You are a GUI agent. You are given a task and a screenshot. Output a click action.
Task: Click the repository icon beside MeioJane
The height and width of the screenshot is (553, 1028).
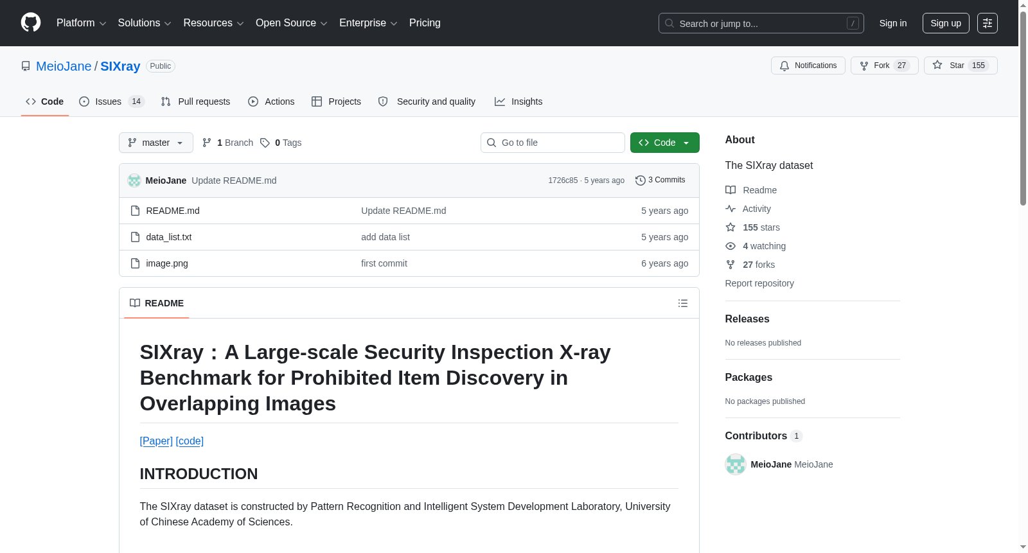(x=26, y=66)
